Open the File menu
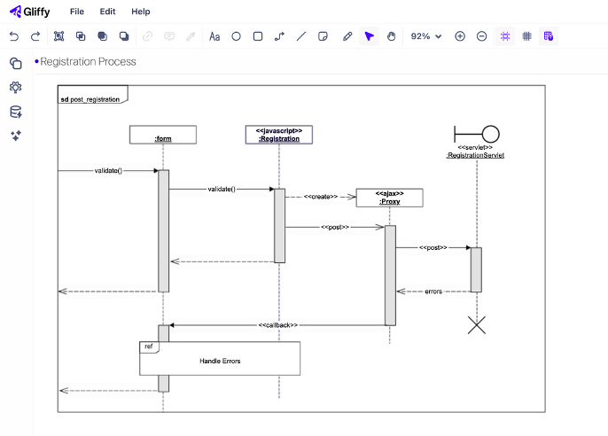608x436 pixels. (x=78, y=12)
